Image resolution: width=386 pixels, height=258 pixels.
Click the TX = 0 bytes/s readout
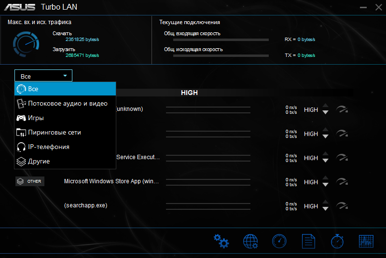pyautogui.click(x=300, y=55)
